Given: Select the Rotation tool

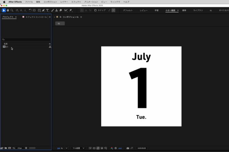Looking at the screenshot, I should click(x=30, y=10).
